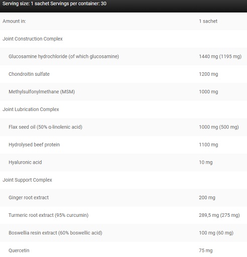Click the Flax seed oil ingredient

[x=45, y=127]
